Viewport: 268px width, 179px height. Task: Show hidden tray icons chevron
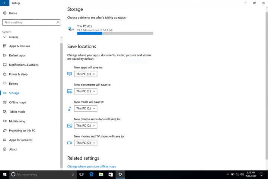228,175
